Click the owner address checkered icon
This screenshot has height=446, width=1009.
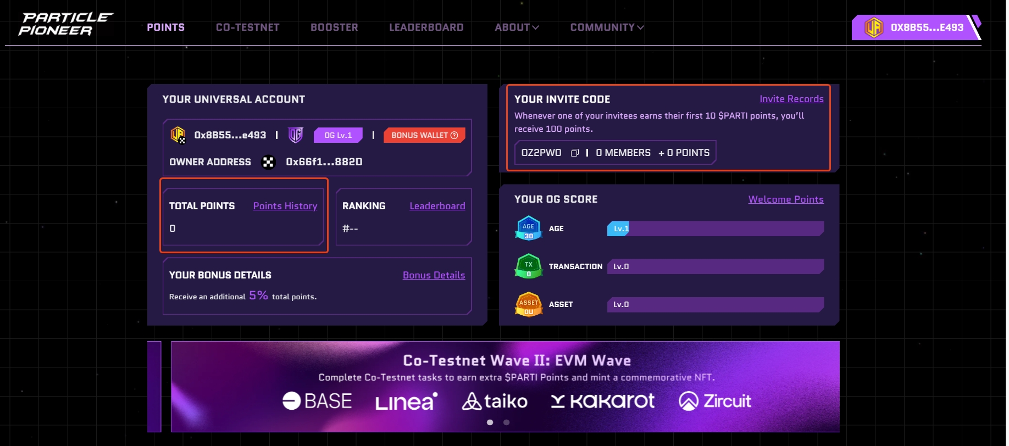[268, 162]
